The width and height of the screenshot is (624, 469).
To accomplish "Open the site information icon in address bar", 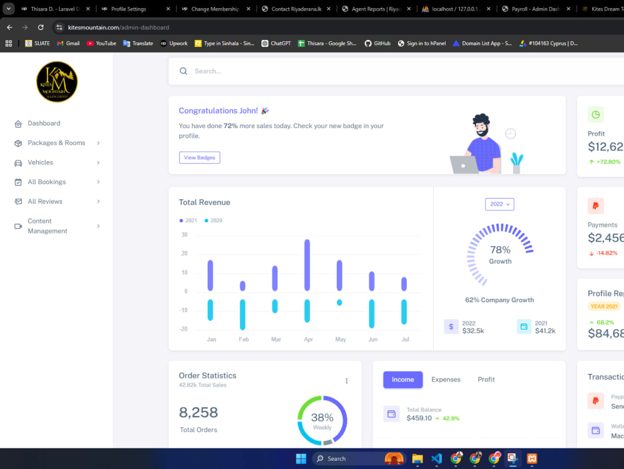I will coord(59,27).
